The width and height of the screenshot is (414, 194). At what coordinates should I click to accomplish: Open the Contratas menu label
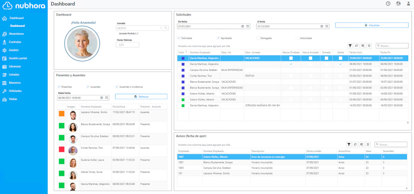pos(15,42)
